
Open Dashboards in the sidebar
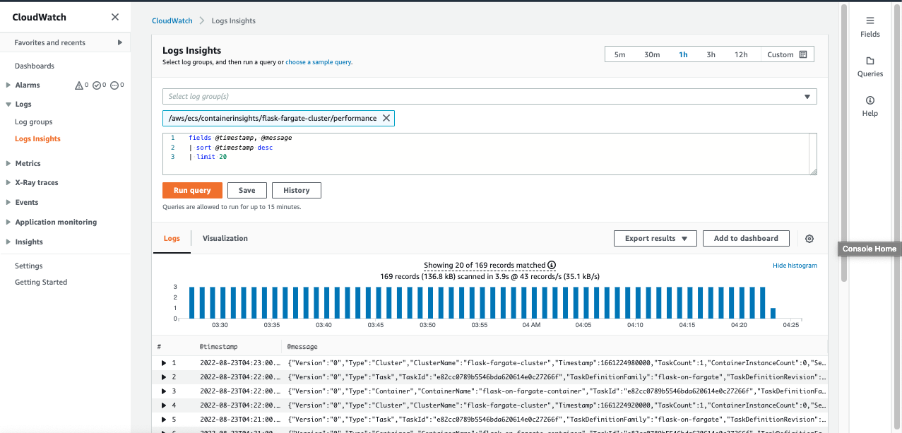tap(35, 66)
